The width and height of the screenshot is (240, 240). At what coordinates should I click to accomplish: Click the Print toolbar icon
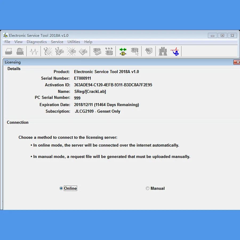click(9, 51)
